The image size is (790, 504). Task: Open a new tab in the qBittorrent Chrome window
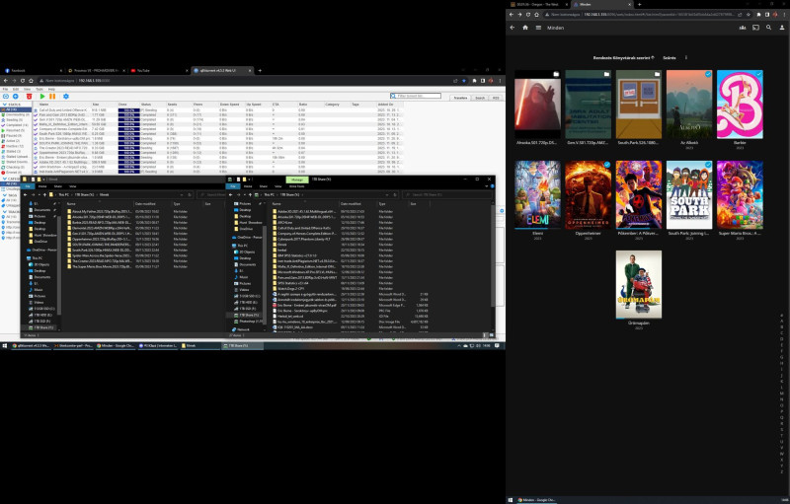[260, 70]
